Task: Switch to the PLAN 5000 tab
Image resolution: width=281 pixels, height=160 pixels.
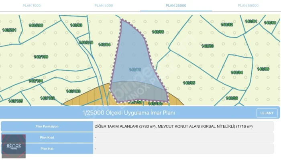Action: (104, 6)
